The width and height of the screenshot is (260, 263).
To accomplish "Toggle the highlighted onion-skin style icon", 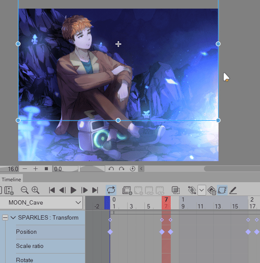I will click(222, 190).
